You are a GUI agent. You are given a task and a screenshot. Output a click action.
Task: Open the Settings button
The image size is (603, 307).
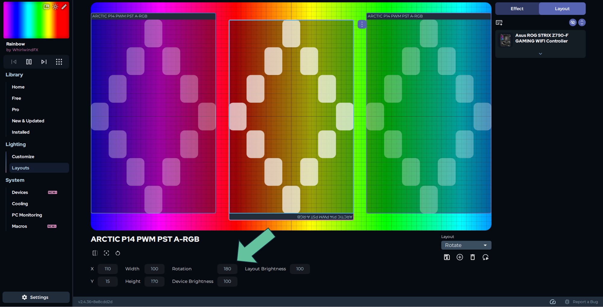point(36,297)
